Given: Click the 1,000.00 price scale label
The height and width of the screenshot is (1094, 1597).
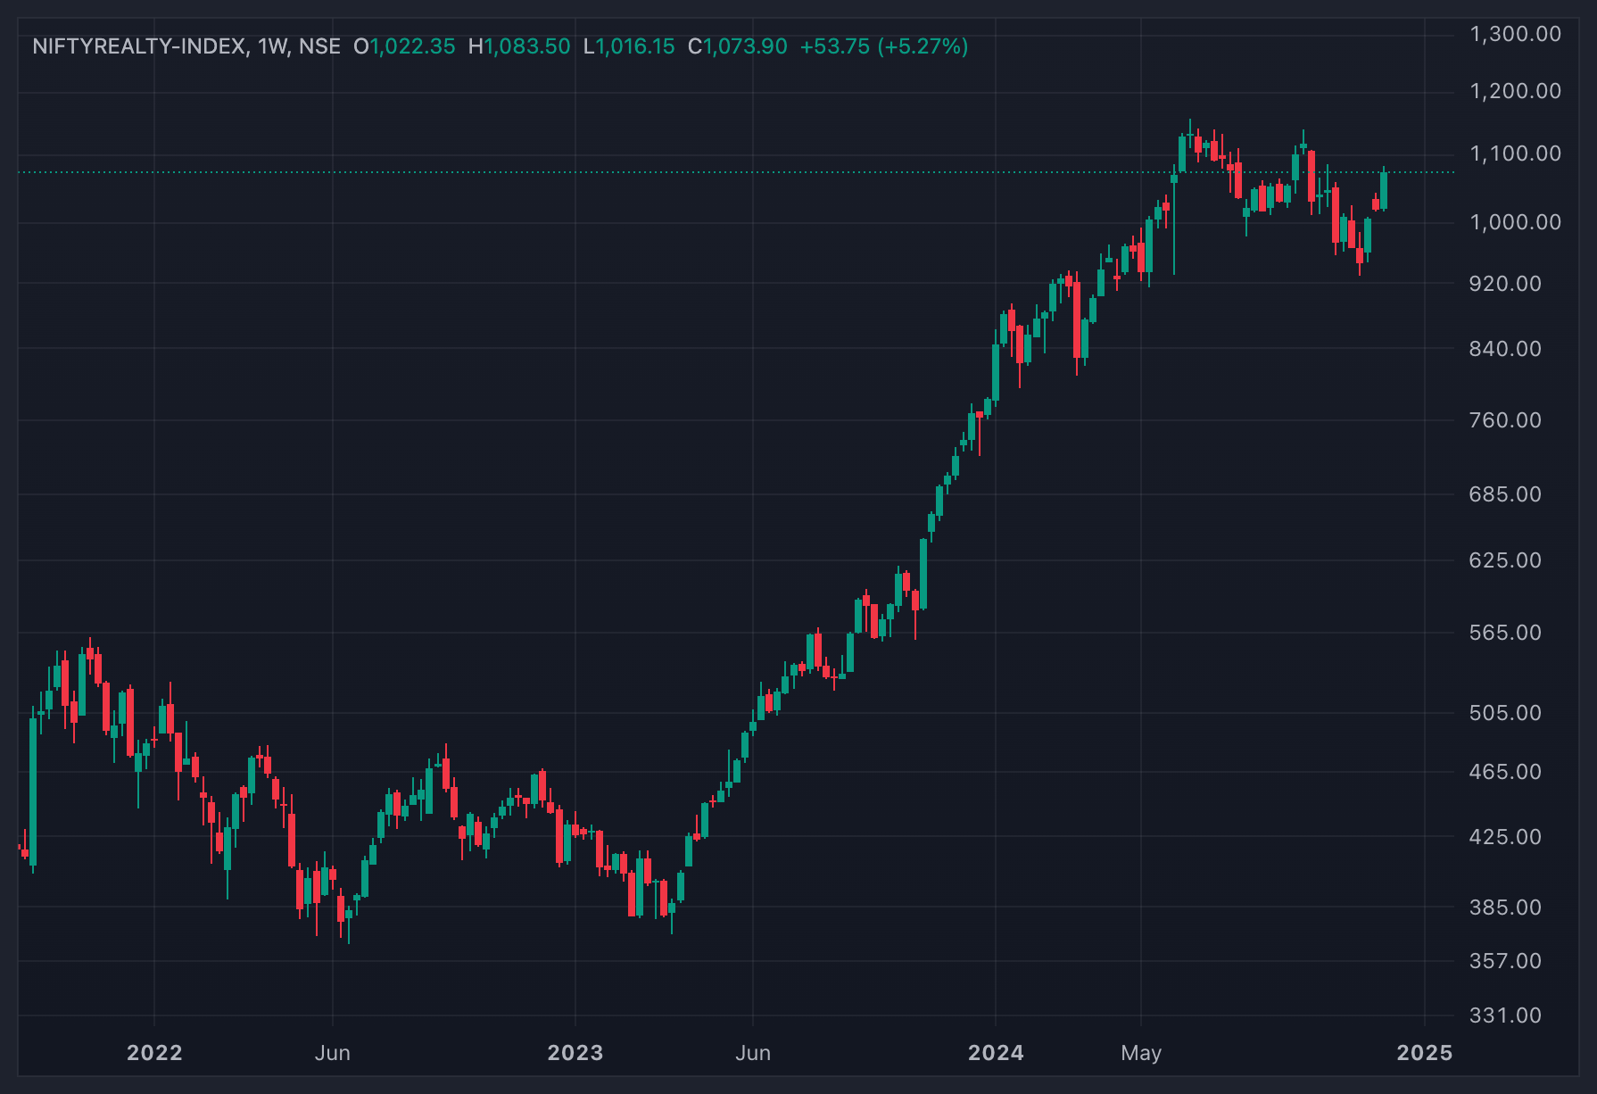Looking at the screenshot, I should (1515, 222).
